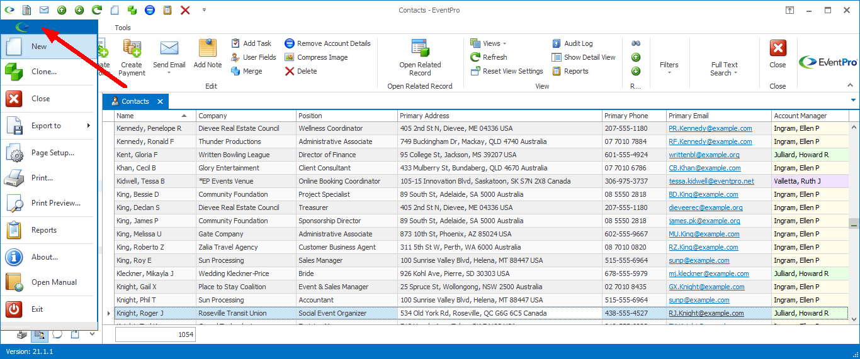The width and height of the screenshot is (860, 359).
Task: Click the green up arrow in quick access toolbar
Action: (62, 10)
